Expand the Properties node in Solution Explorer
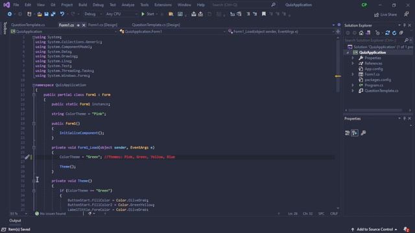 coord(353,58)
